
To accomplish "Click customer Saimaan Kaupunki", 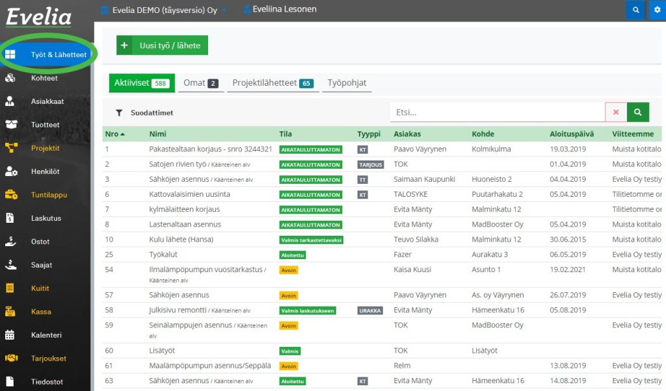I will coord(424,179).
